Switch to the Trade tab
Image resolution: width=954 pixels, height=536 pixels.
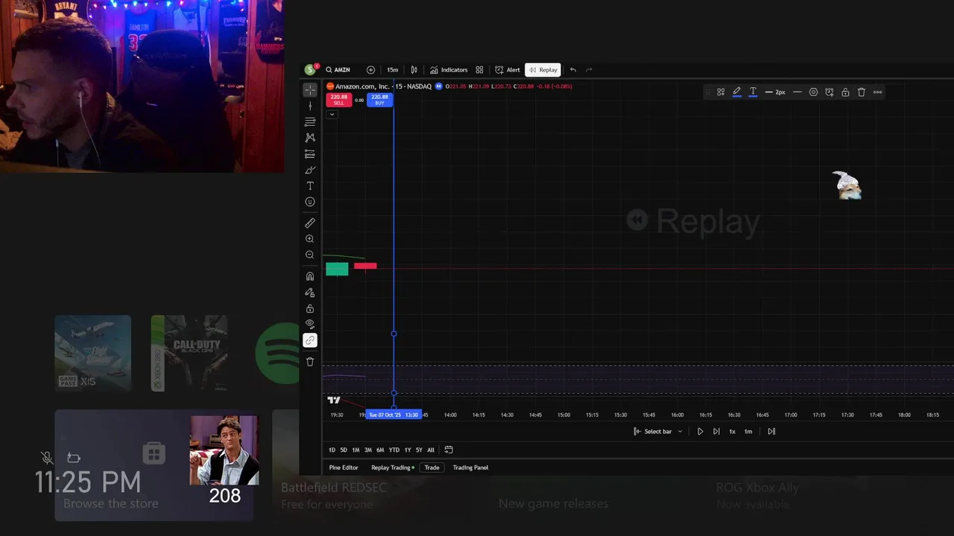point(432,468)
